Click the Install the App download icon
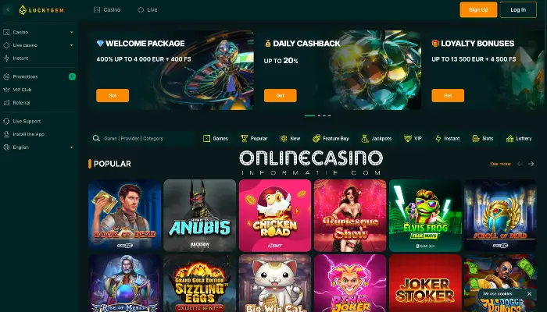 pos(6,134)
